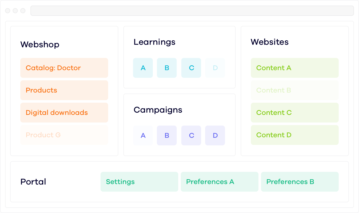Open Digital downloads in Webshop
Viewport: 359px width, 213px height.
point(64,113)
